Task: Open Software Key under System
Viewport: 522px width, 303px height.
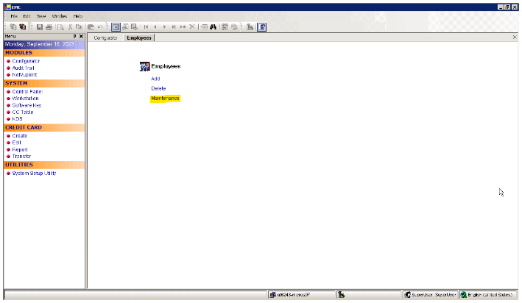Action: click(27, 105)
